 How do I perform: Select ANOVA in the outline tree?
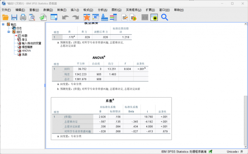[26, 51]
